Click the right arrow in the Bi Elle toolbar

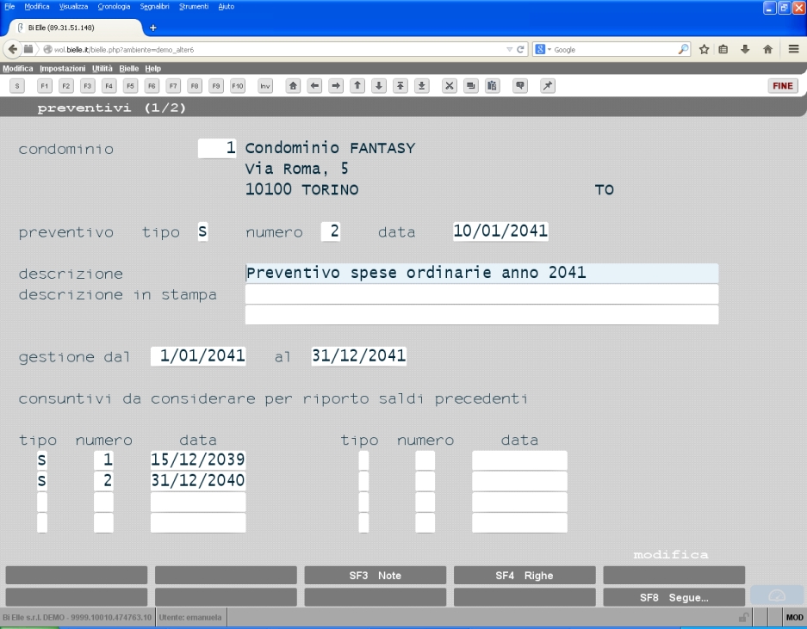pyautogui.click(x=336, y=86)
